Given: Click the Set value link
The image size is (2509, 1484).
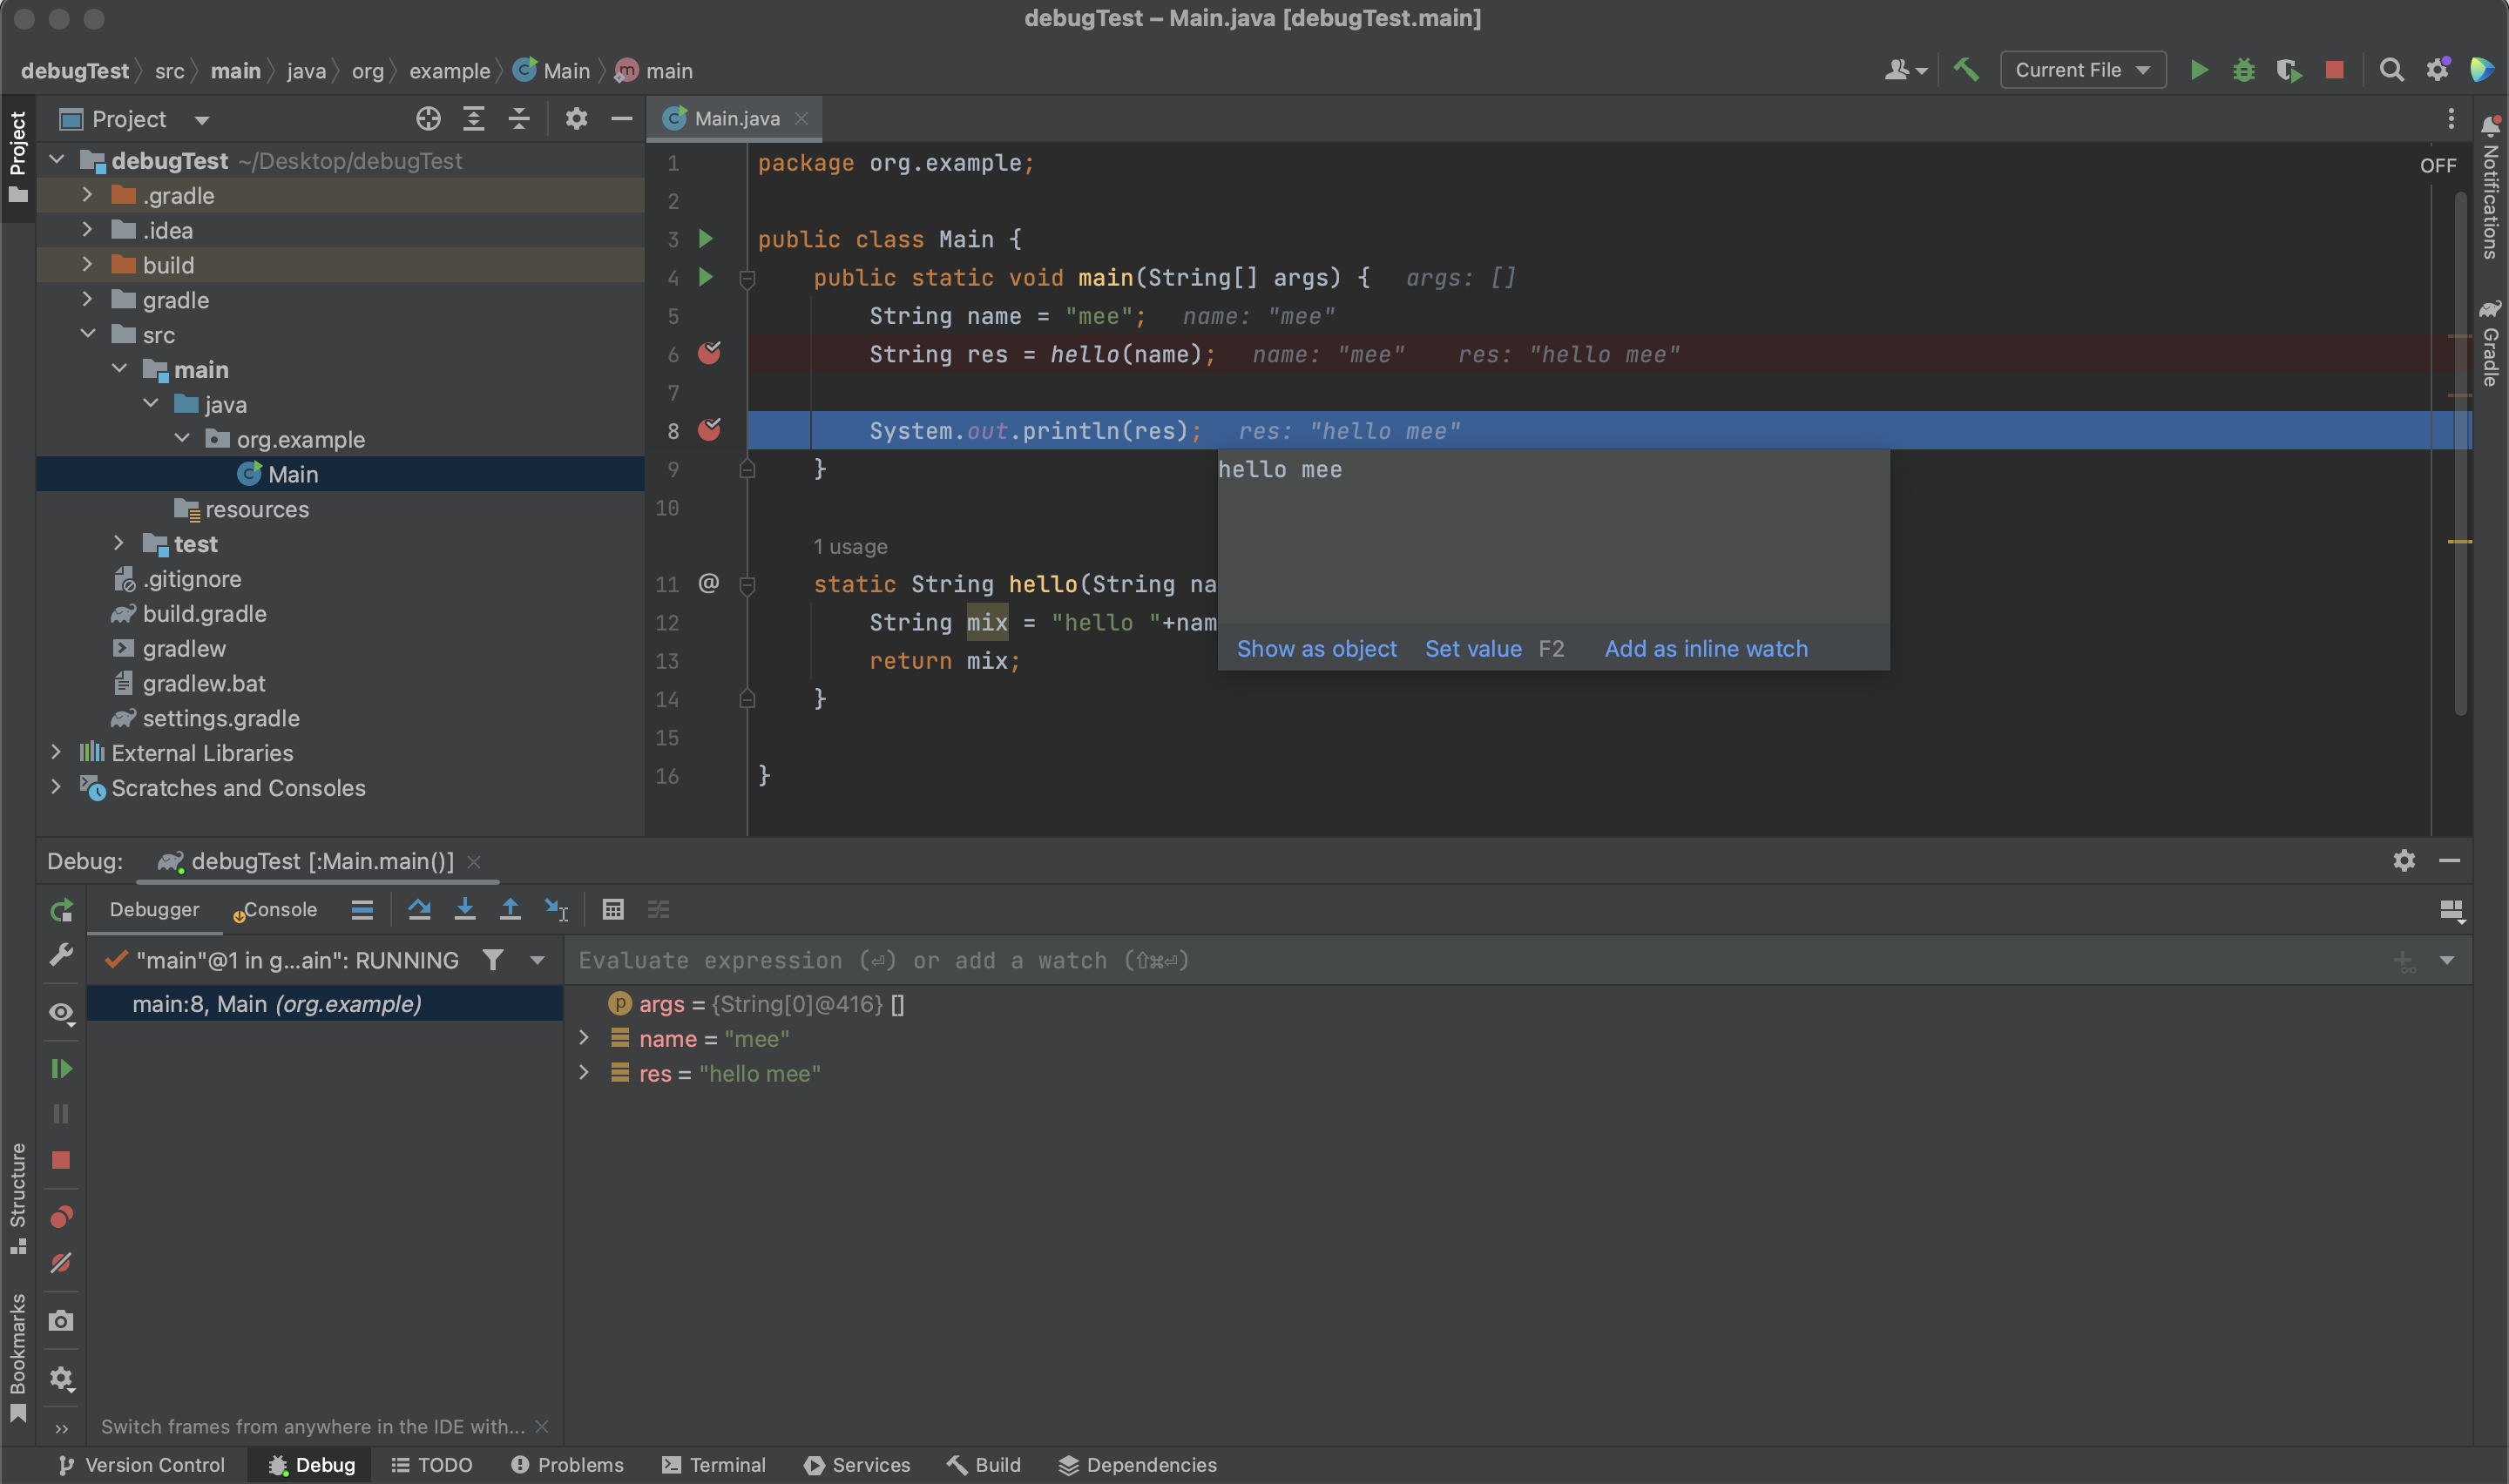Looking at the screenshot, I should (1472, 649).
